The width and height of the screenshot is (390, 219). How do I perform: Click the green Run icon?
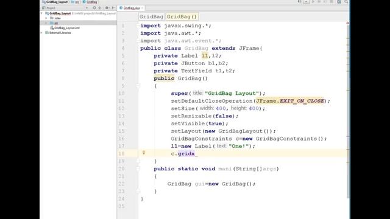(x=313, y=2)
